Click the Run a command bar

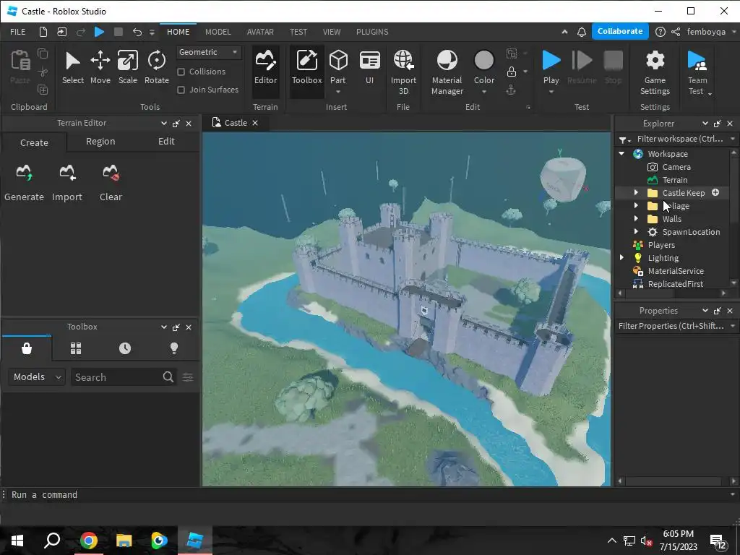coord(370,494)
